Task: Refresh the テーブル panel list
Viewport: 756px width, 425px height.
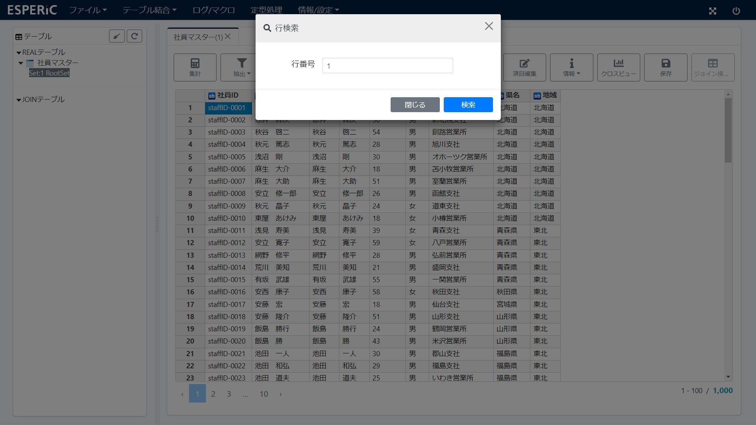Action: (134, 36)
